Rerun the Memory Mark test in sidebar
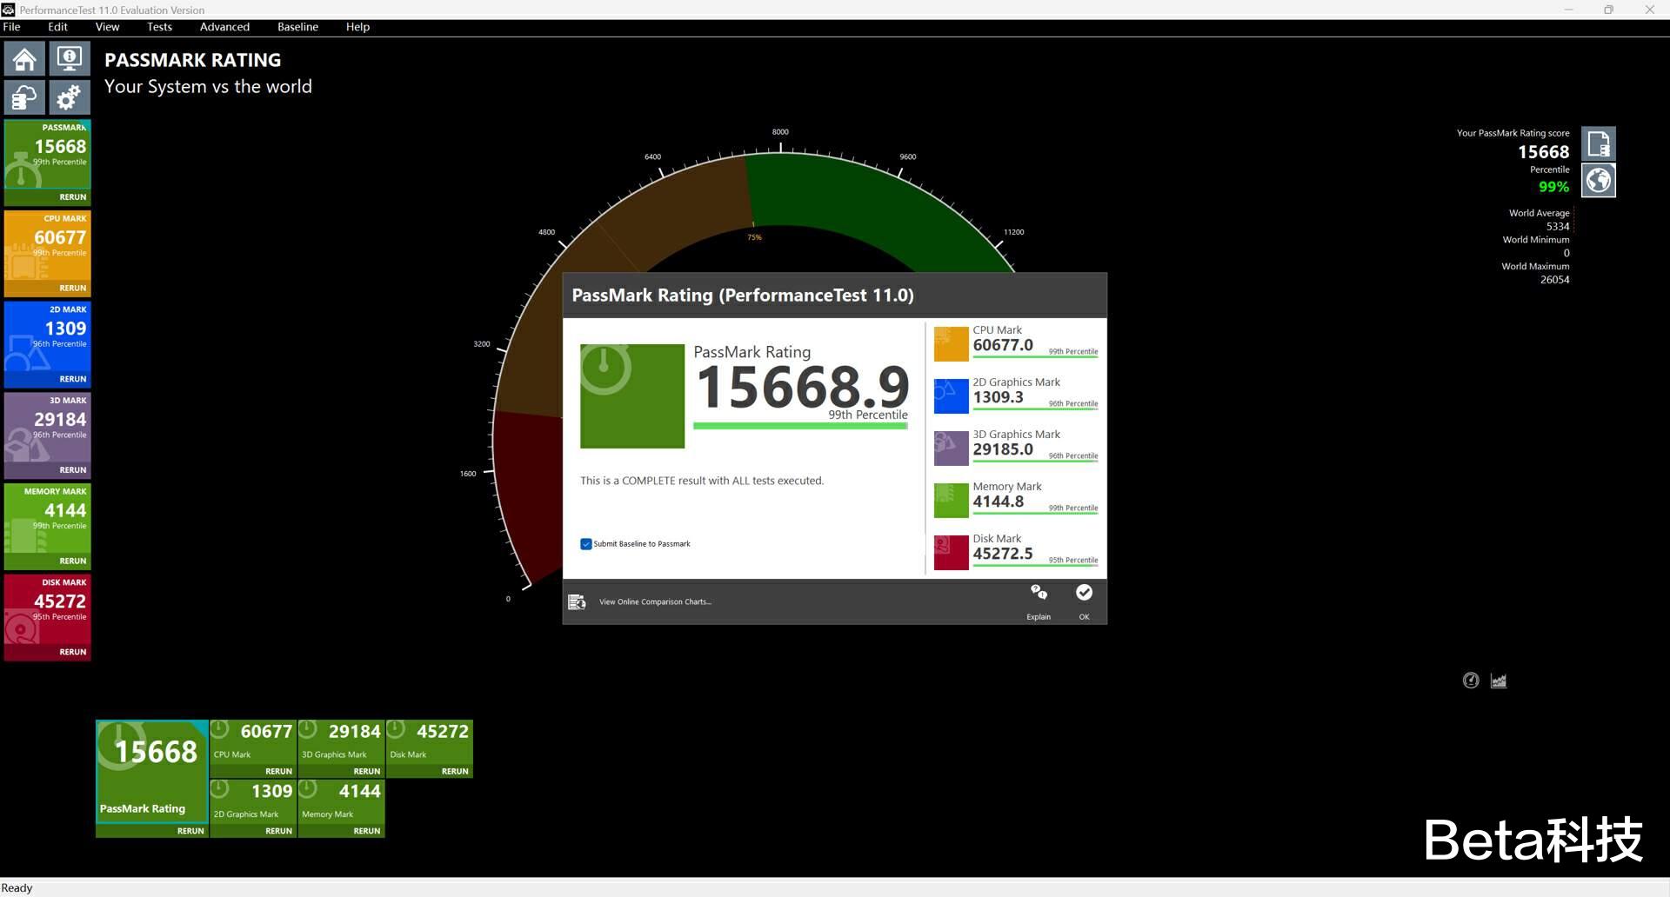 [x=73, y=561]
